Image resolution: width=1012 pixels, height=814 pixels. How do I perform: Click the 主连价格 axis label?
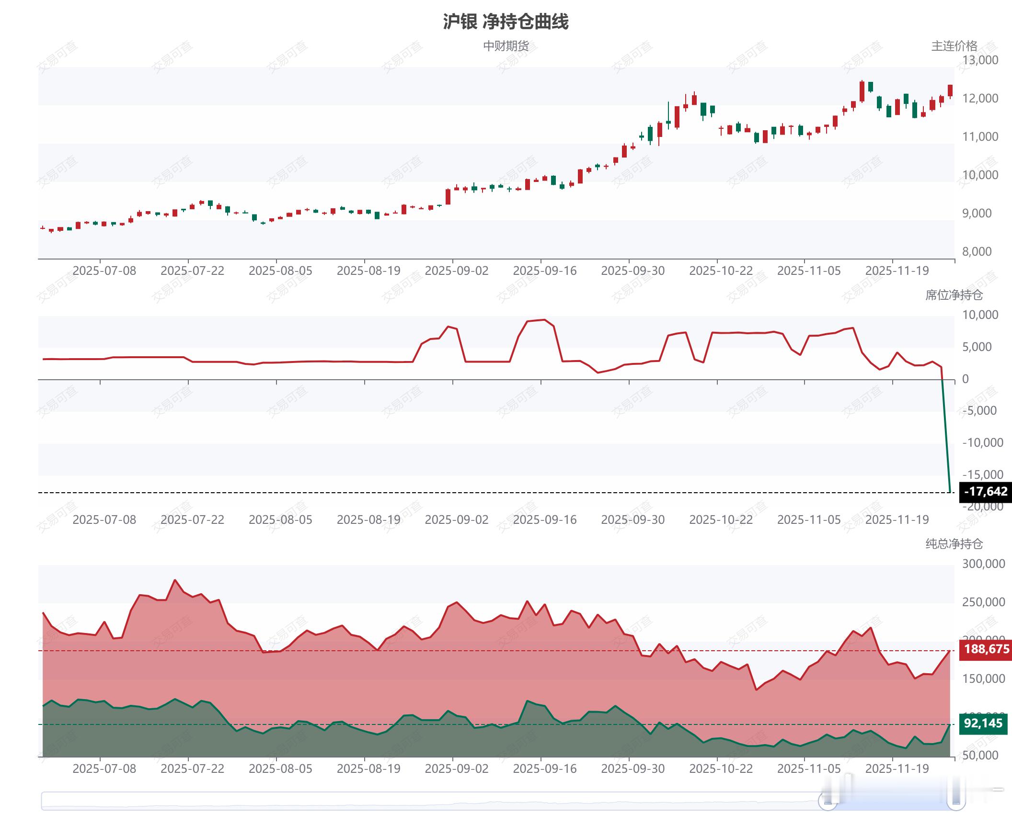pos(954,46)
